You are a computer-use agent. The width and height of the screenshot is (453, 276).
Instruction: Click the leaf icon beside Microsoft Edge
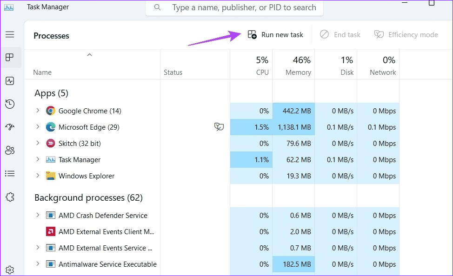[219, 127]
